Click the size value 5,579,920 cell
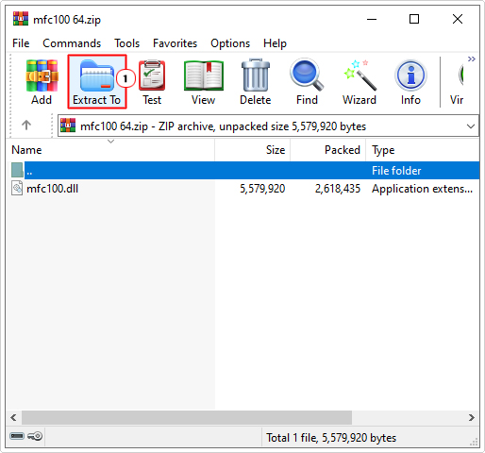Image resolution: width=485 pixels, height=453 pixels. pyautogui.click(x=262, y=189)
